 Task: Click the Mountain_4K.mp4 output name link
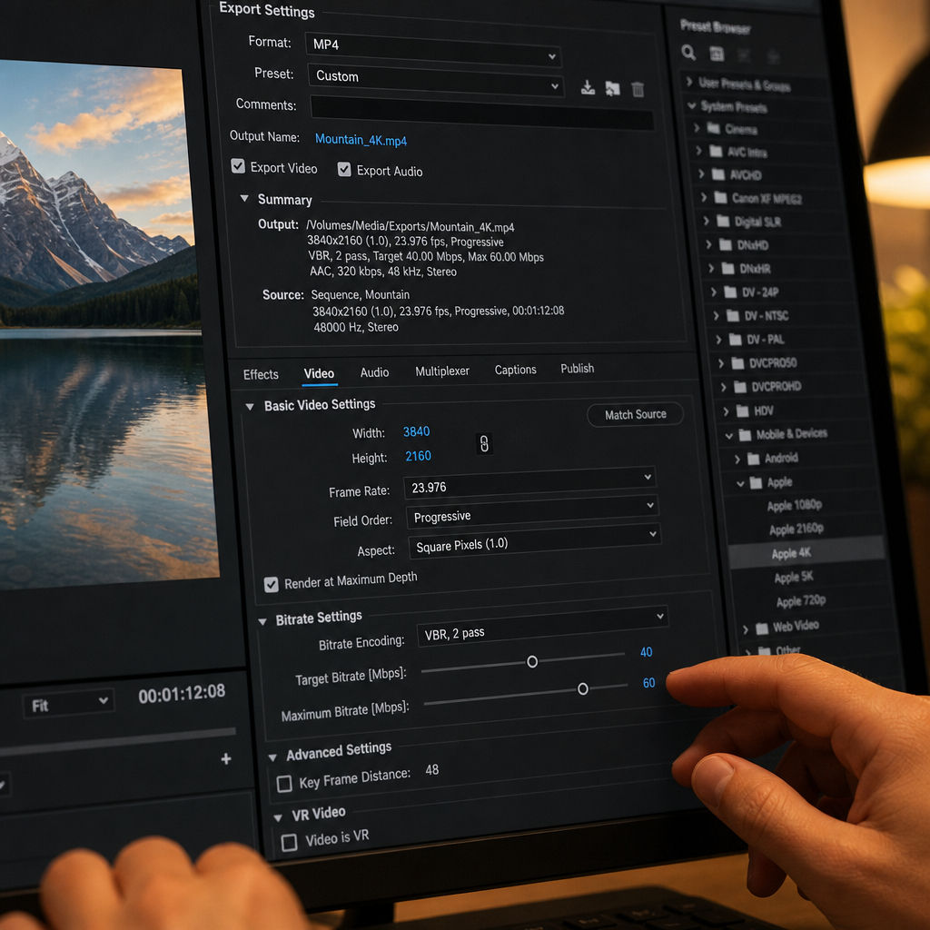(x=361, y=140)
